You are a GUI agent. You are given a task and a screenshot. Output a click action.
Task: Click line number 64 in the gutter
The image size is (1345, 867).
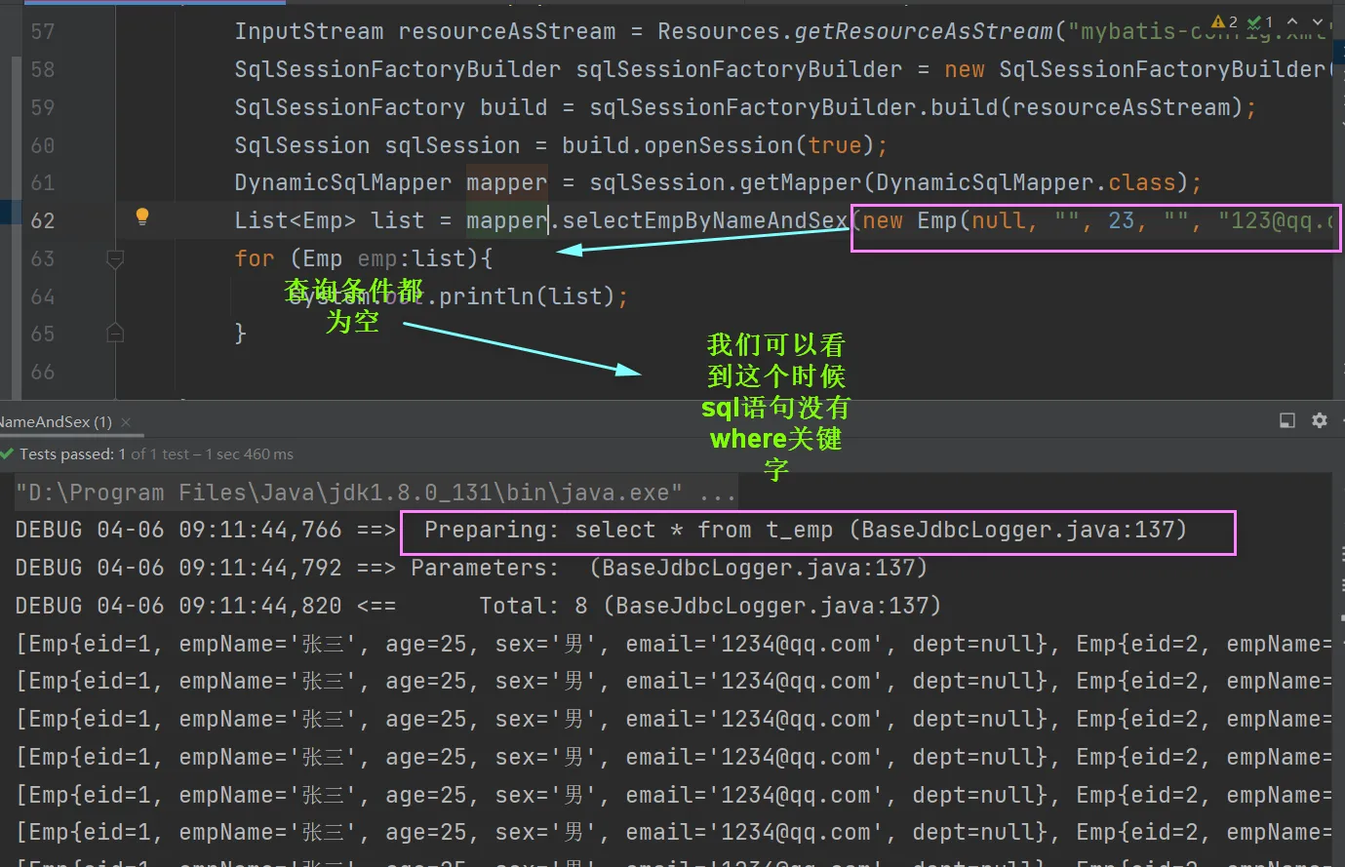point(43,296)
